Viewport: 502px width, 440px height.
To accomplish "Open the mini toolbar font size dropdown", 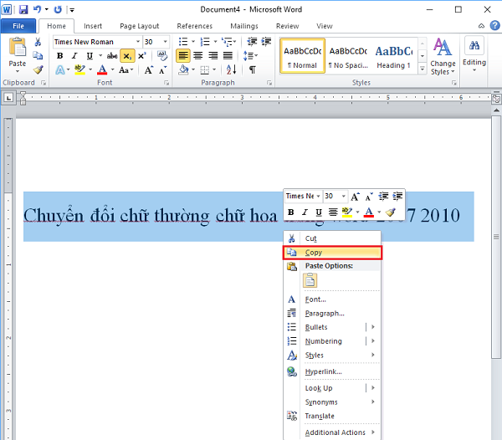I will pyautogui.click(x=343, y=196).
